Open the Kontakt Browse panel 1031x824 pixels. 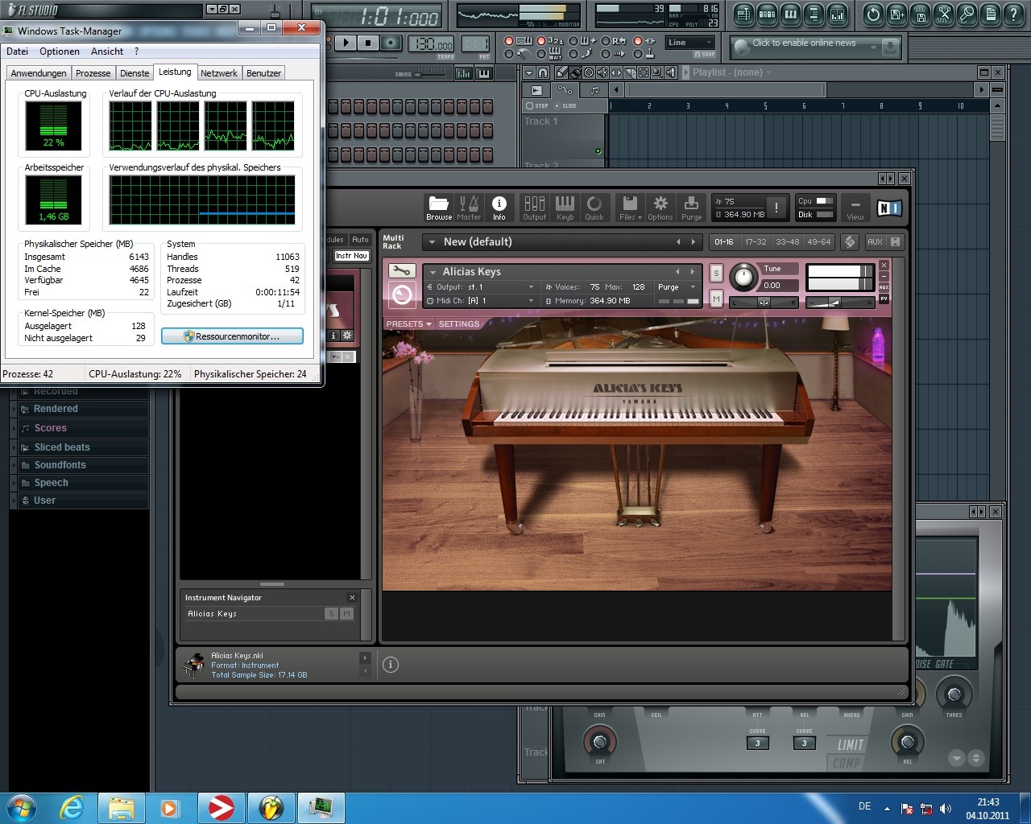click(x=438, y=208)
